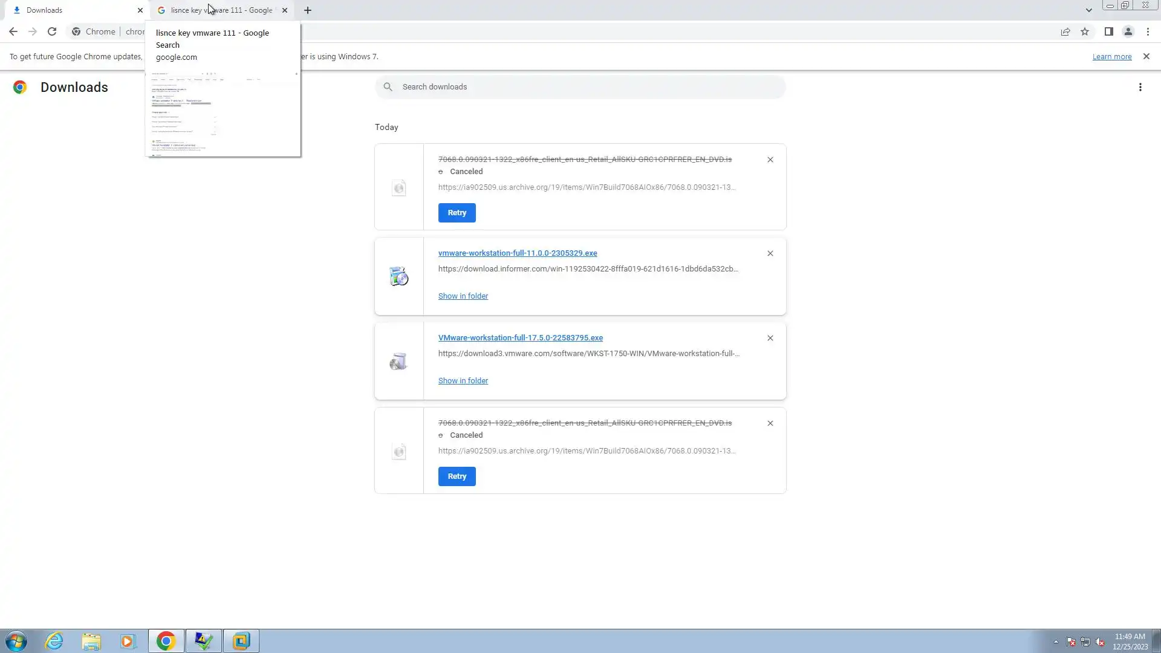Show VMware-workstation-full-17.5.0 in folder

pos(463,381)
